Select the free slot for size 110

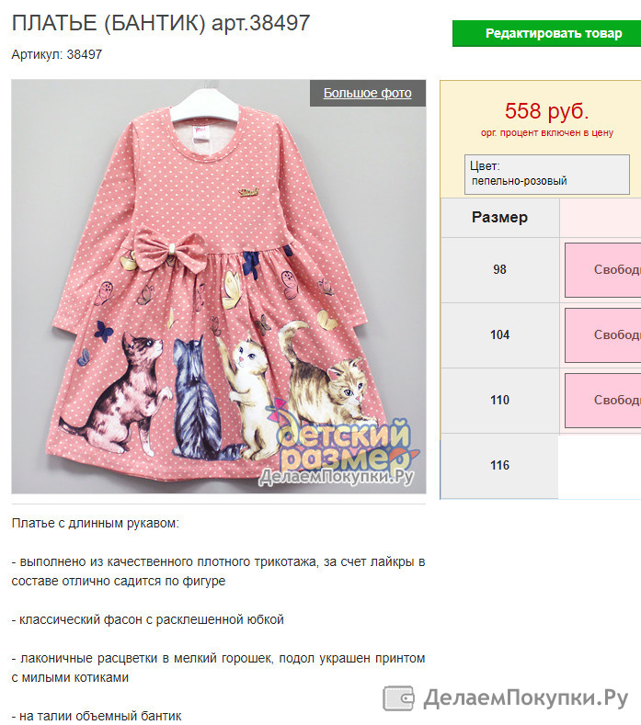pyautogui.click(x=603, y=401)
